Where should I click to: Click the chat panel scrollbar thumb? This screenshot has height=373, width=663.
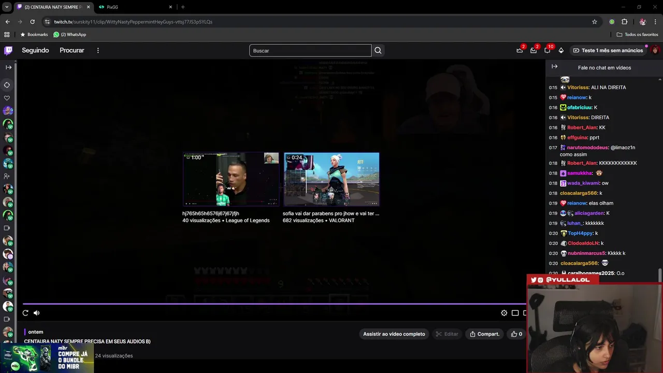659,275
